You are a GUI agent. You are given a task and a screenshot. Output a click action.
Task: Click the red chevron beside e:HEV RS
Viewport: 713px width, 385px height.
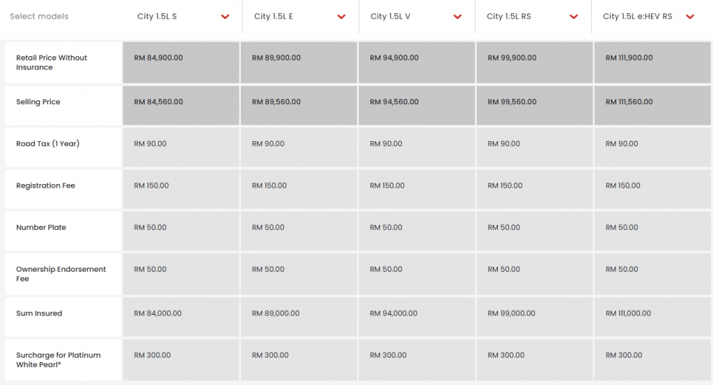690,17
